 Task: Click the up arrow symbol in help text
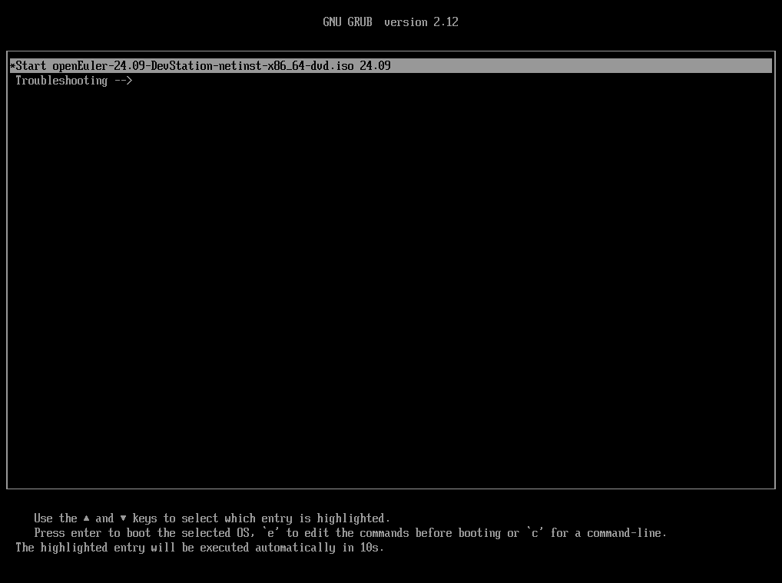[x=87, y=518]
